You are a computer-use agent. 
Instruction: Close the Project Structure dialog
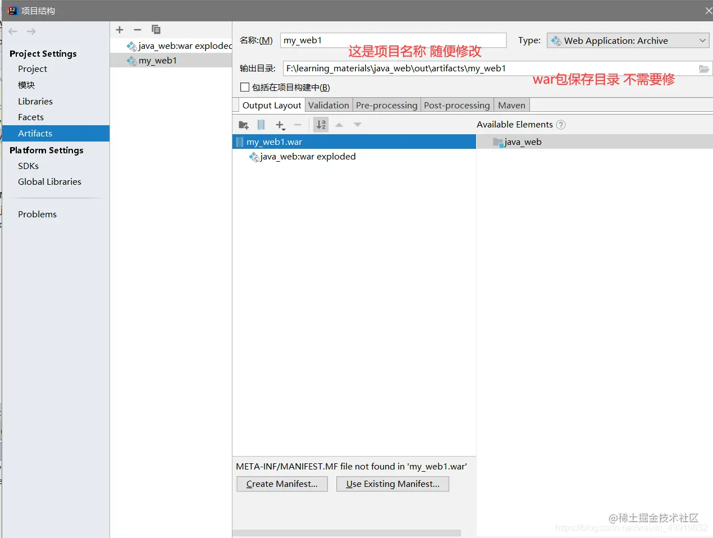[x=708, y=11]
